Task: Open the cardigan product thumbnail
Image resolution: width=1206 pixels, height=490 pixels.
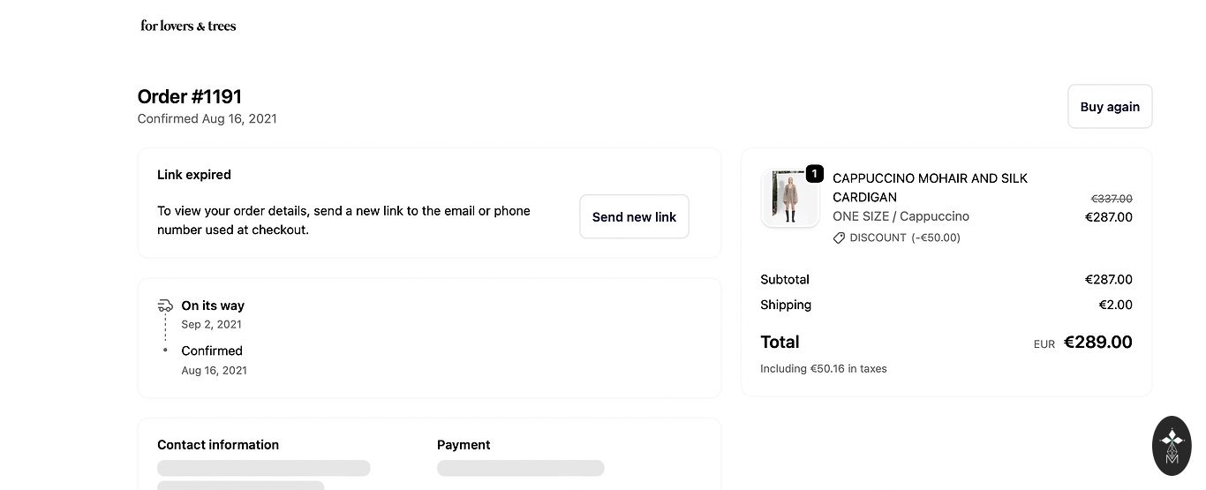Action: coord(790,199)
